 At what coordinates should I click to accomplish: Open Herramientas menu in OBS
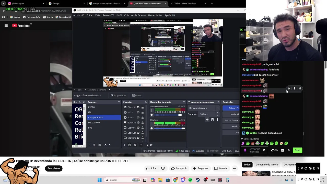155,15
